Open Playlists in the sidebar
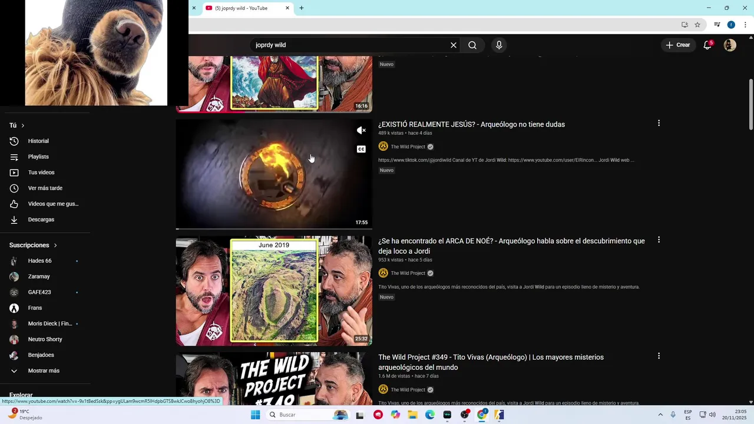The height and width of the screenshot is (424, 754). tap(38, 157)
